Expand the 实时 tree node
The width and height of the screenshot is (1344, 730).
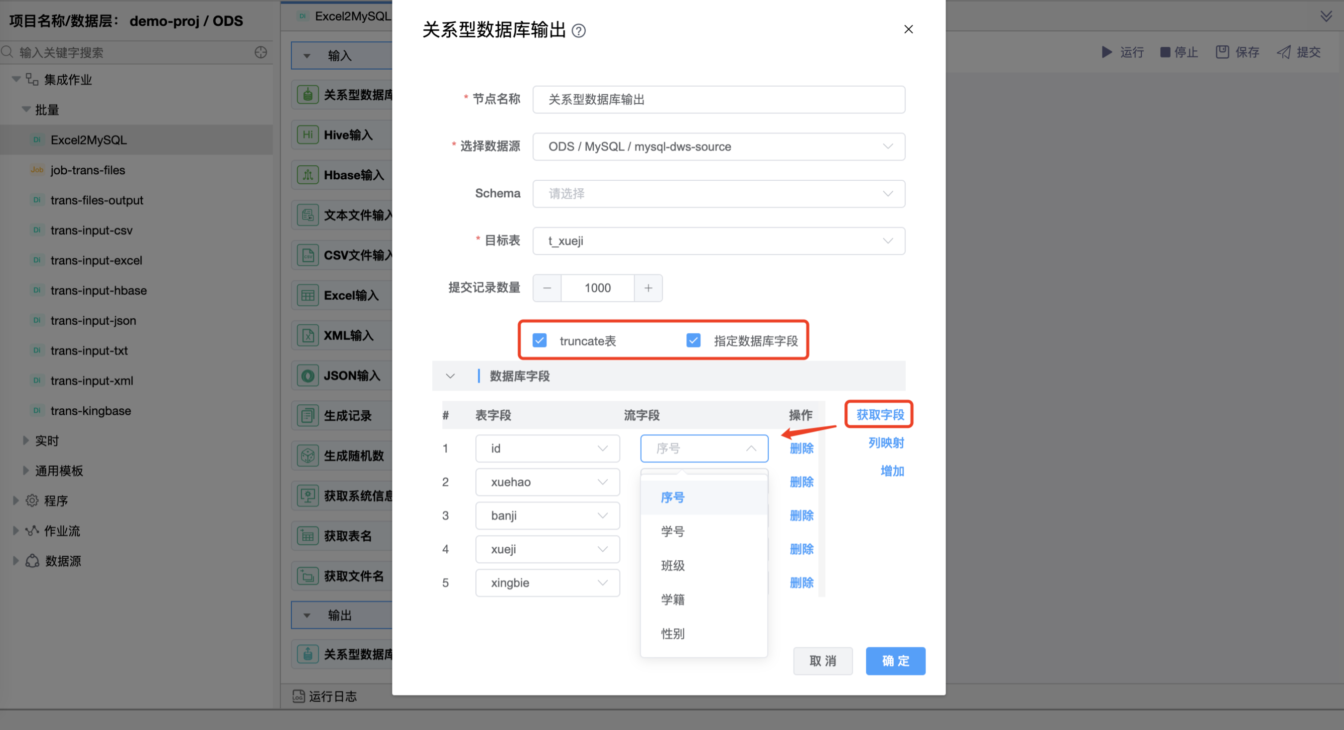(x=25, y=441)
